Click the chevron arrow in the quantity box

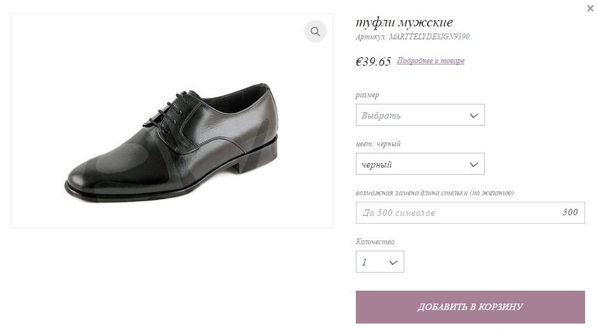click(393, 262)
